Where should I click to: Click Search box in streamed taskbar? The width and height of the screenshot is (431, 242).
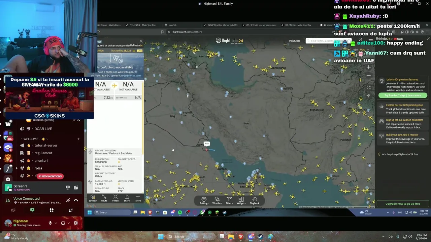tap(112, 212)
